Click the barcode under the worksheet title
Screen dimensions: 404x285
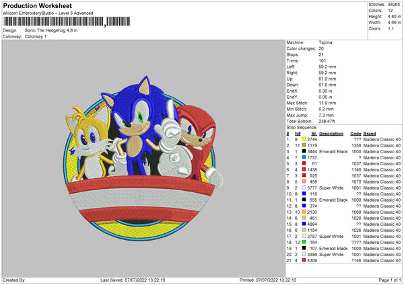(67, 22)
